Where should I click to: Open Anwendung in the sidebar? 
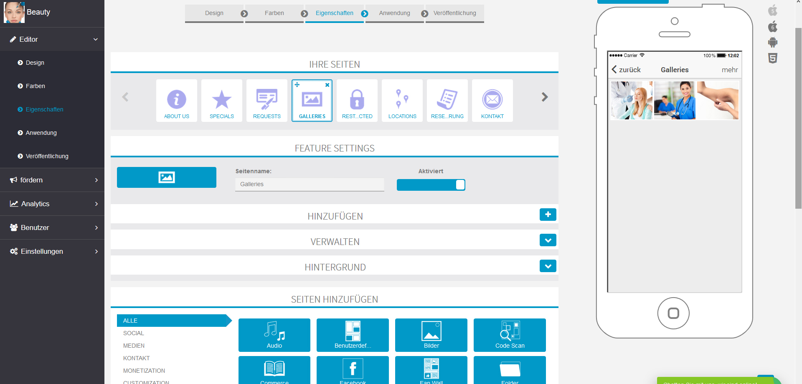52,133
